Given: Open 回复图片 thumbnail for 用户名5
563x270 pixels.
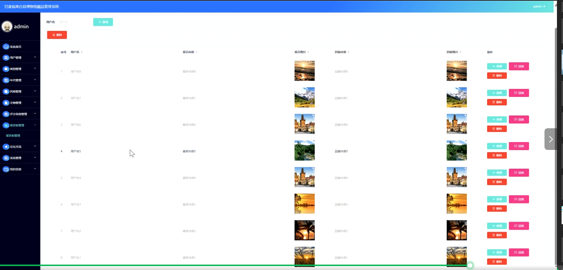Looking at the screenshot, I should 457,151.
